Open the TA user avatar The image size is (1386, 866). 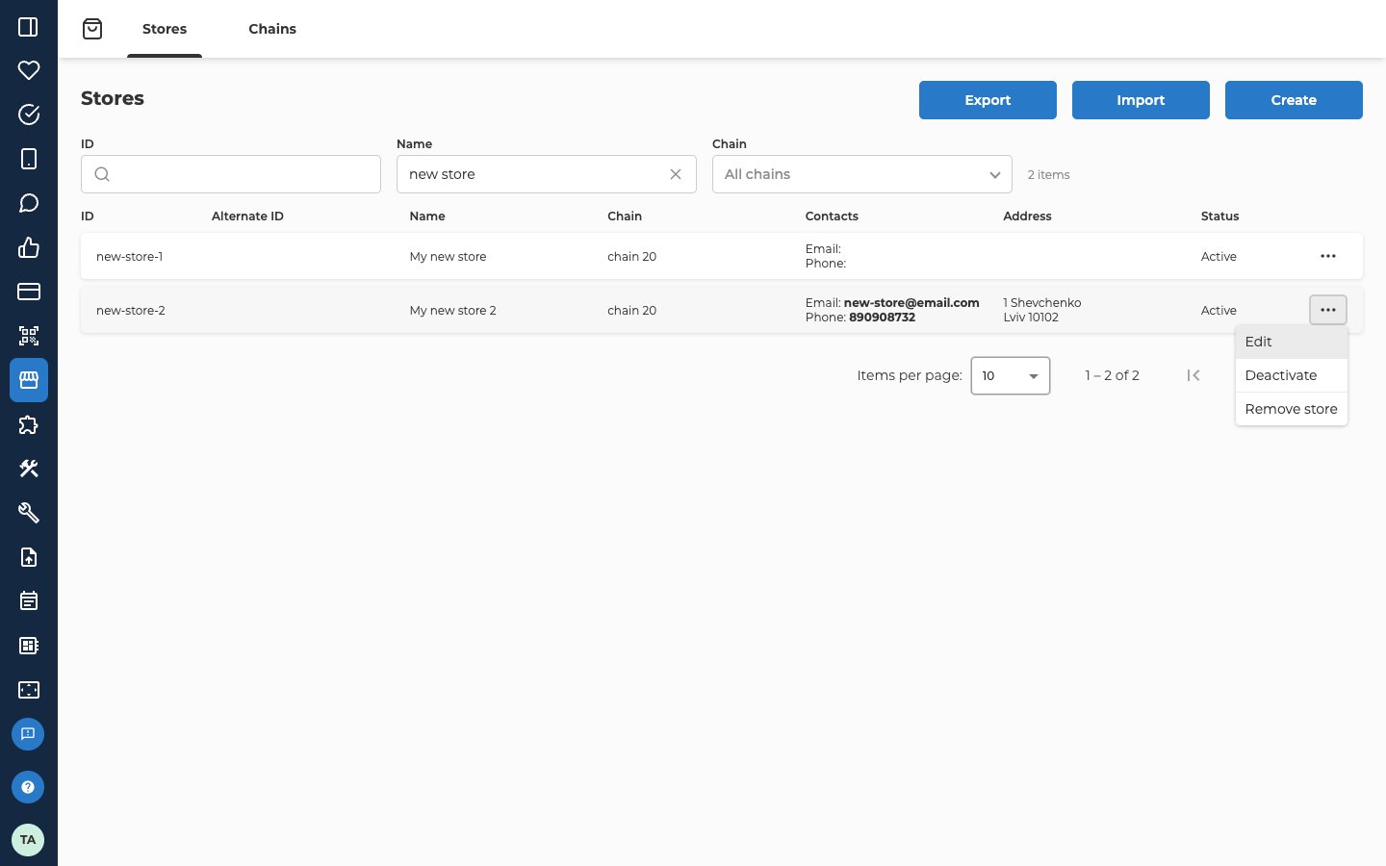[x=28, y=840]
